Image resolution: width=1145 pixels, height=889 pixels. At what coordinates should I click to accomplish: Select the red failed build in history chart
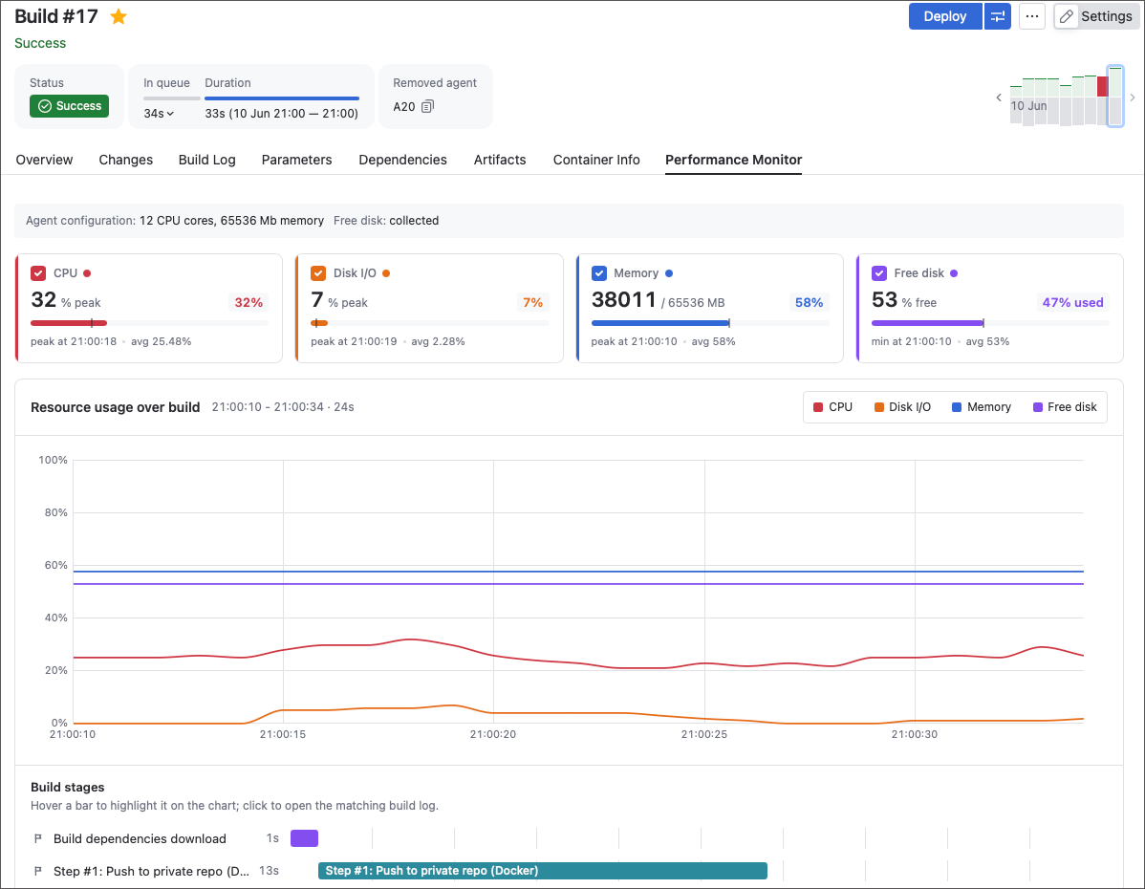click(1103, 86)
